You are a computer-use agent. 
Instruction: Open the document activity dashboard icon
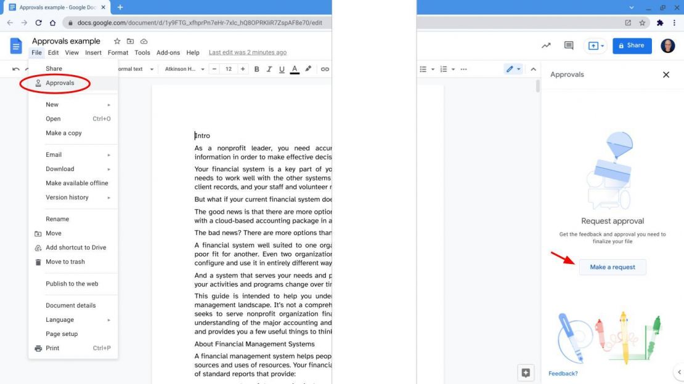(x=546, y=45)
